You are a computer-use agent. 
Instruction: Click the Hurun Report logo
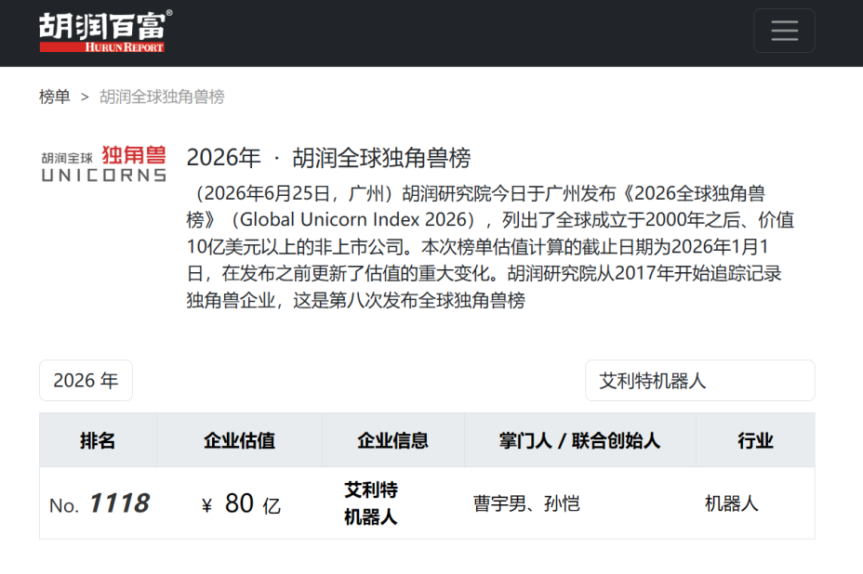coord(104,32)
